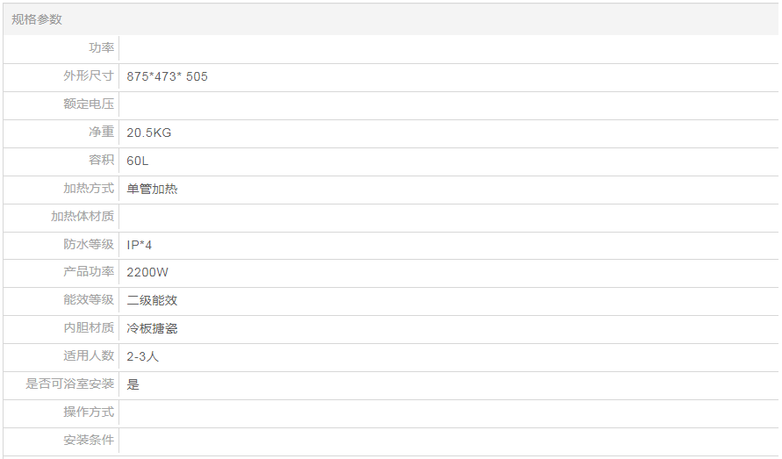Click the 加热体材质 row label

83,217
